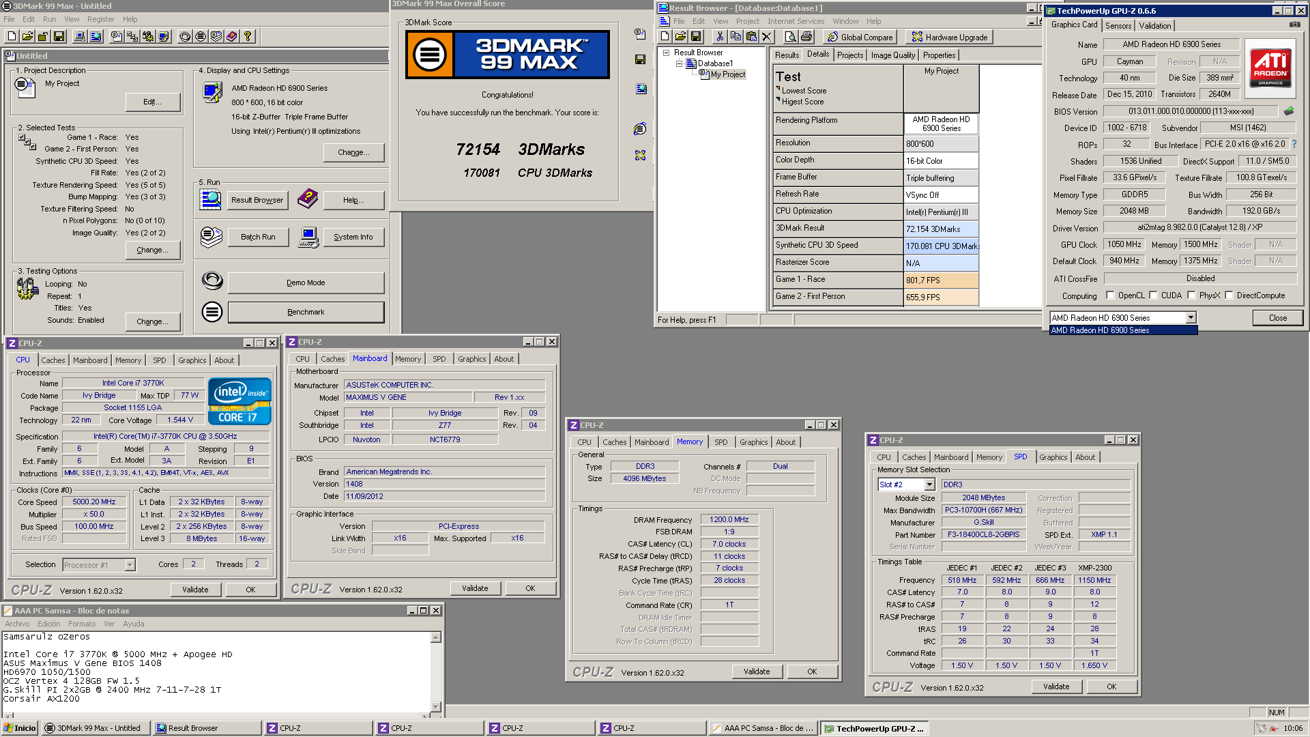This screenshot has width=1310, height=737.
Task: Toggle OpenCL checkbox in GPU-Z
Action: click(x=1110, y=295)
